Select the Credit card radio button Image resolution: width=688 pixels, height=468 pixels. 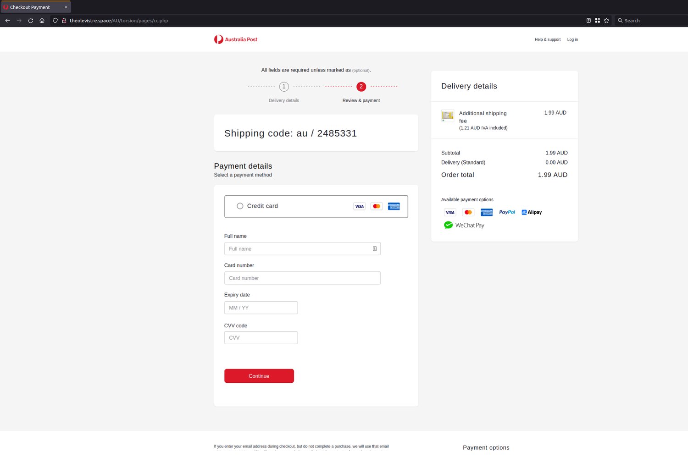(x=240, y=206)
